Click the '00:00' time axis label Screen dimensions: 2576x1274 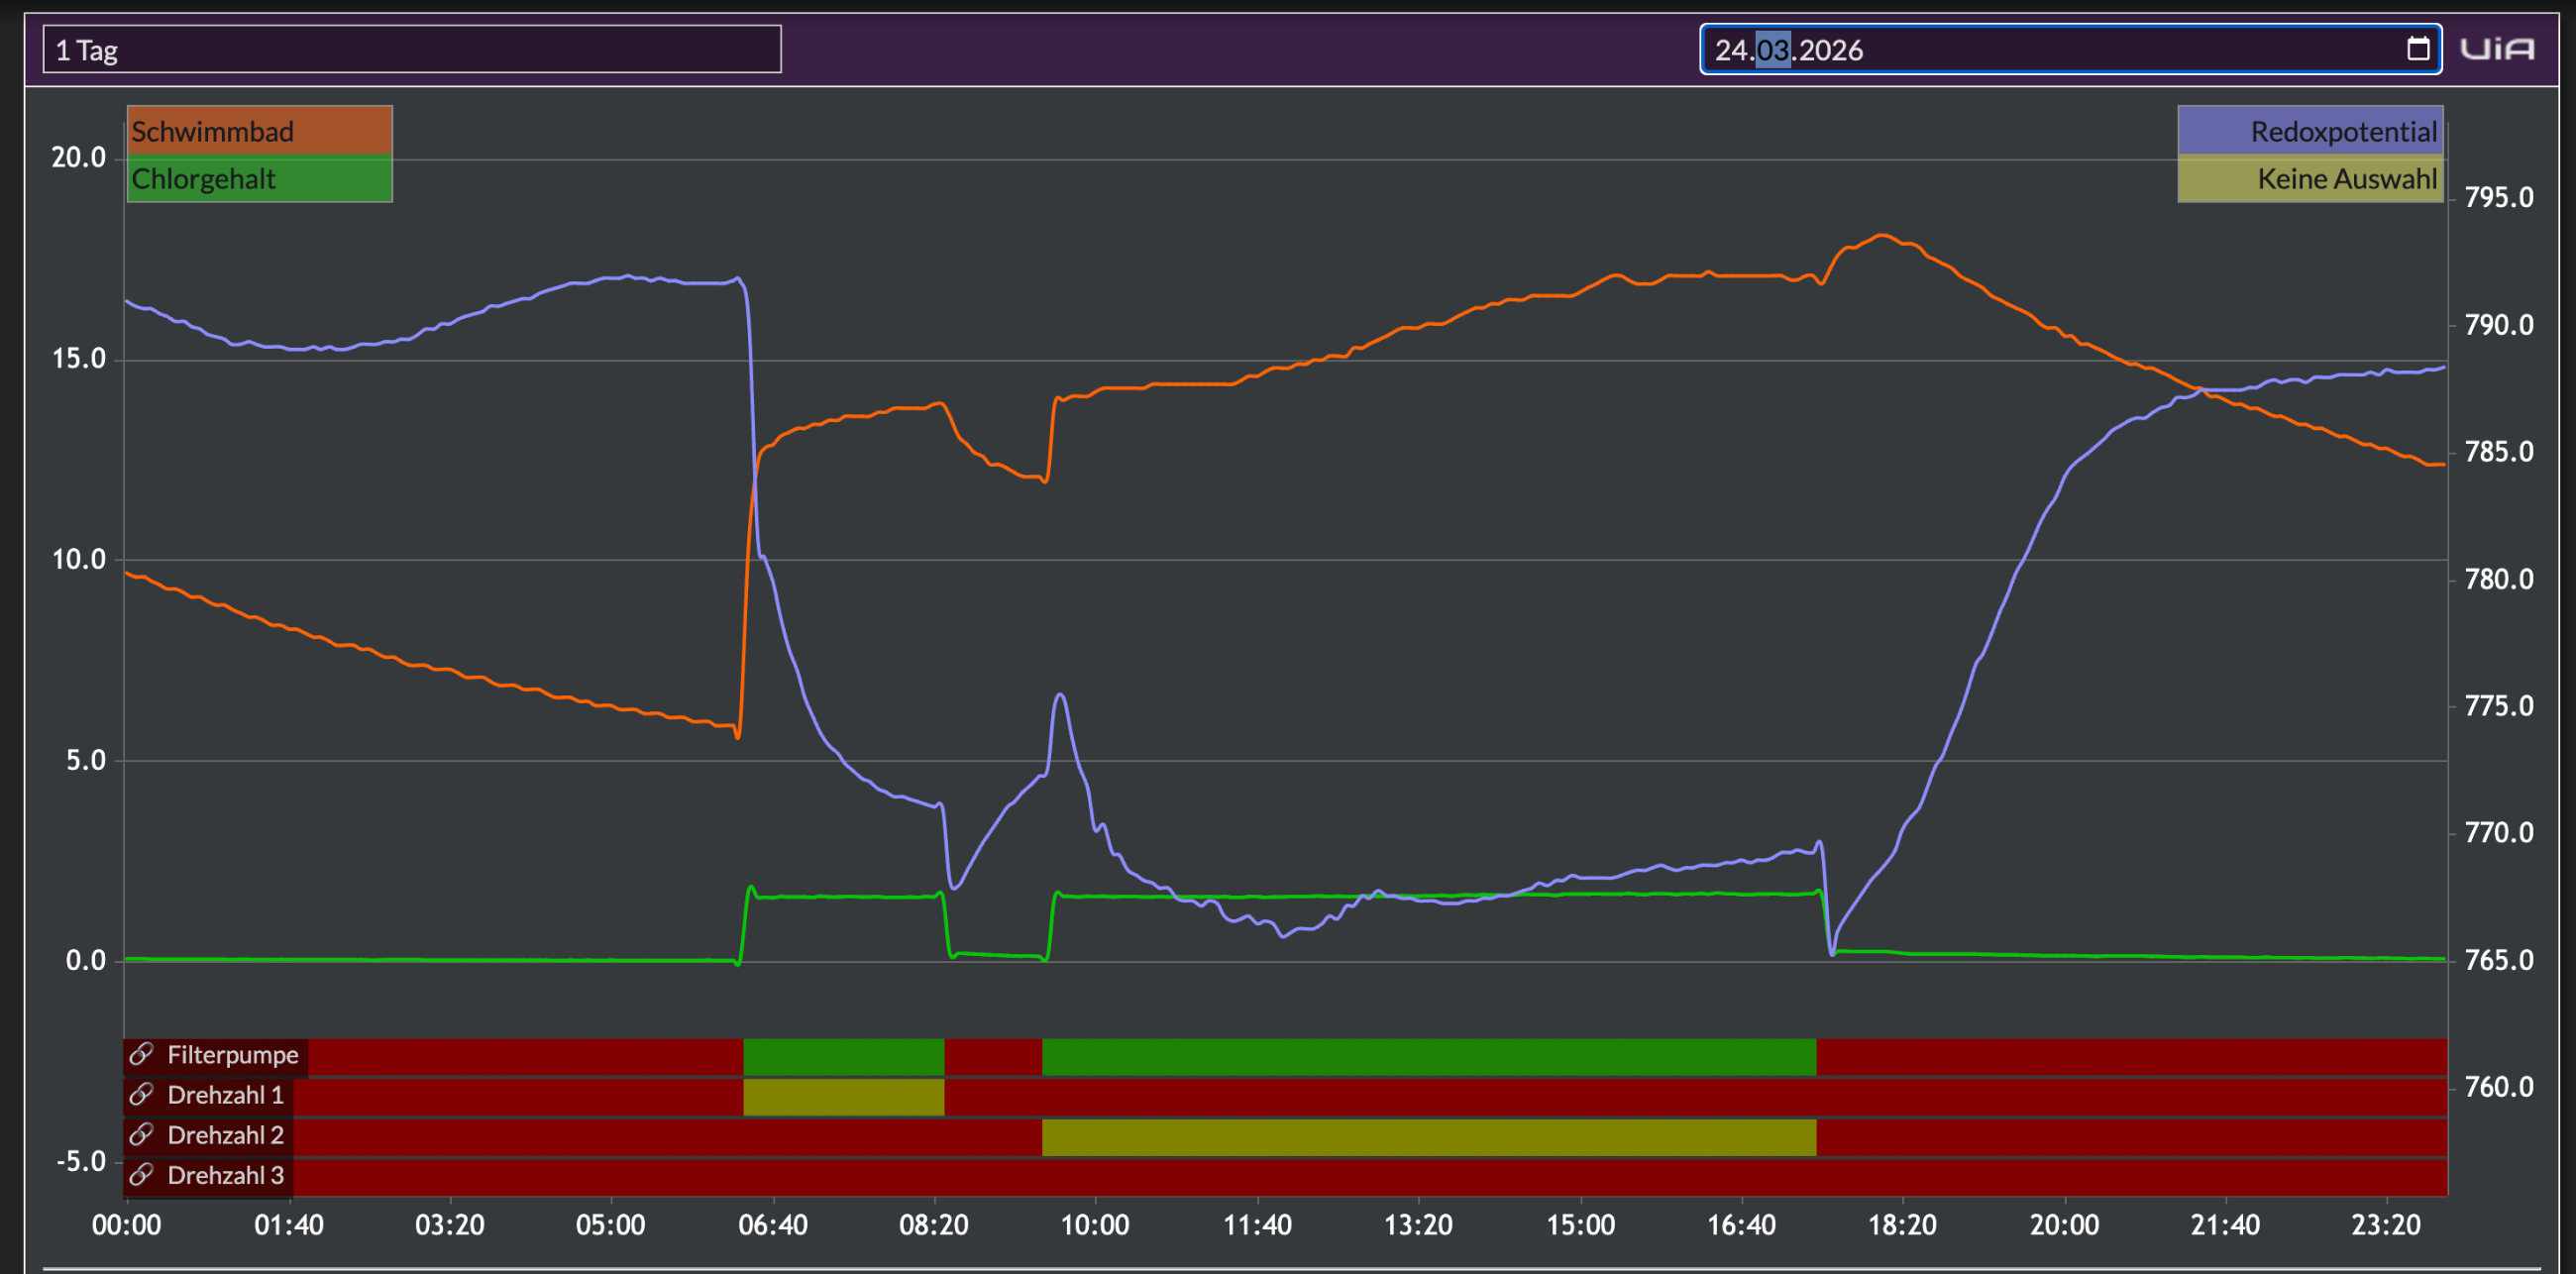126,1225
